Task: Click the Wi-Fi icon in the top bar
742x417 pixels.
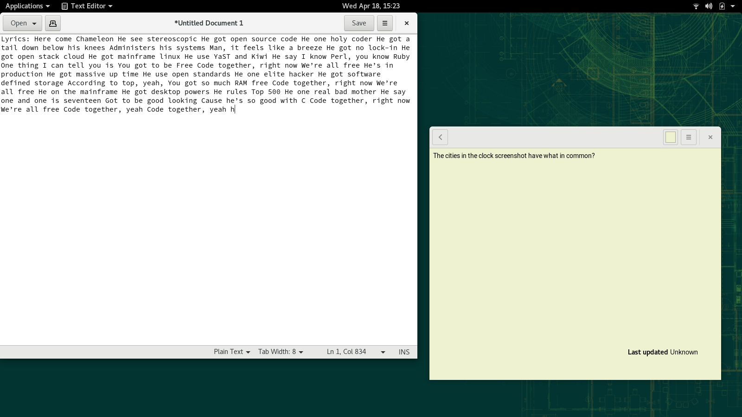Action: (x=696, y=6)
